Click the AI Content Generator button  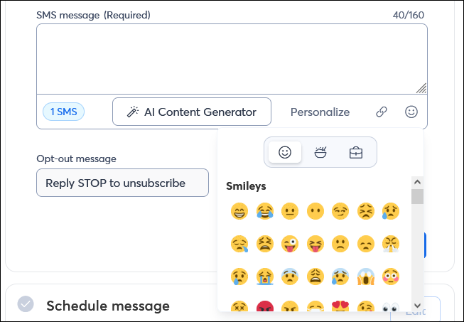pos(192,112)
